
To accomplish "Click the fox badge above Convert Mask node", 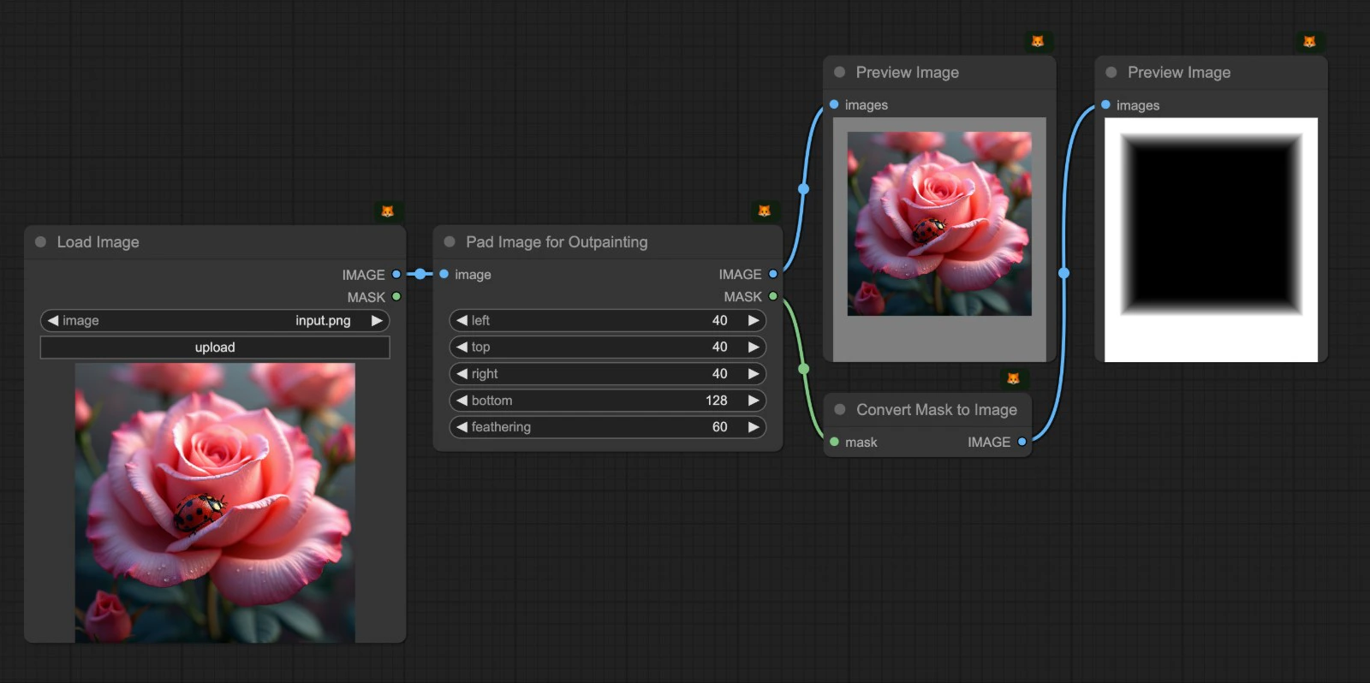I will (x=1013, y=379).
